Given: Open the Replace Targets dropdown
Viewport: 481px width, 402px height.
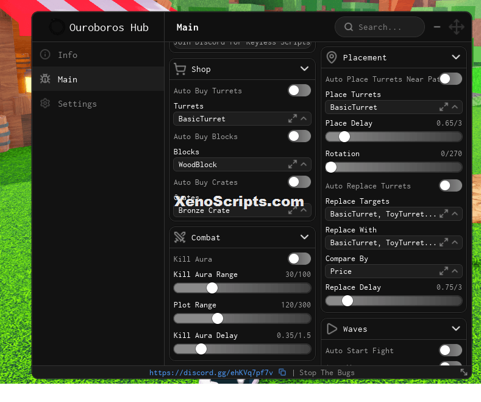Looking at the screenshot, I should point(394,214).
